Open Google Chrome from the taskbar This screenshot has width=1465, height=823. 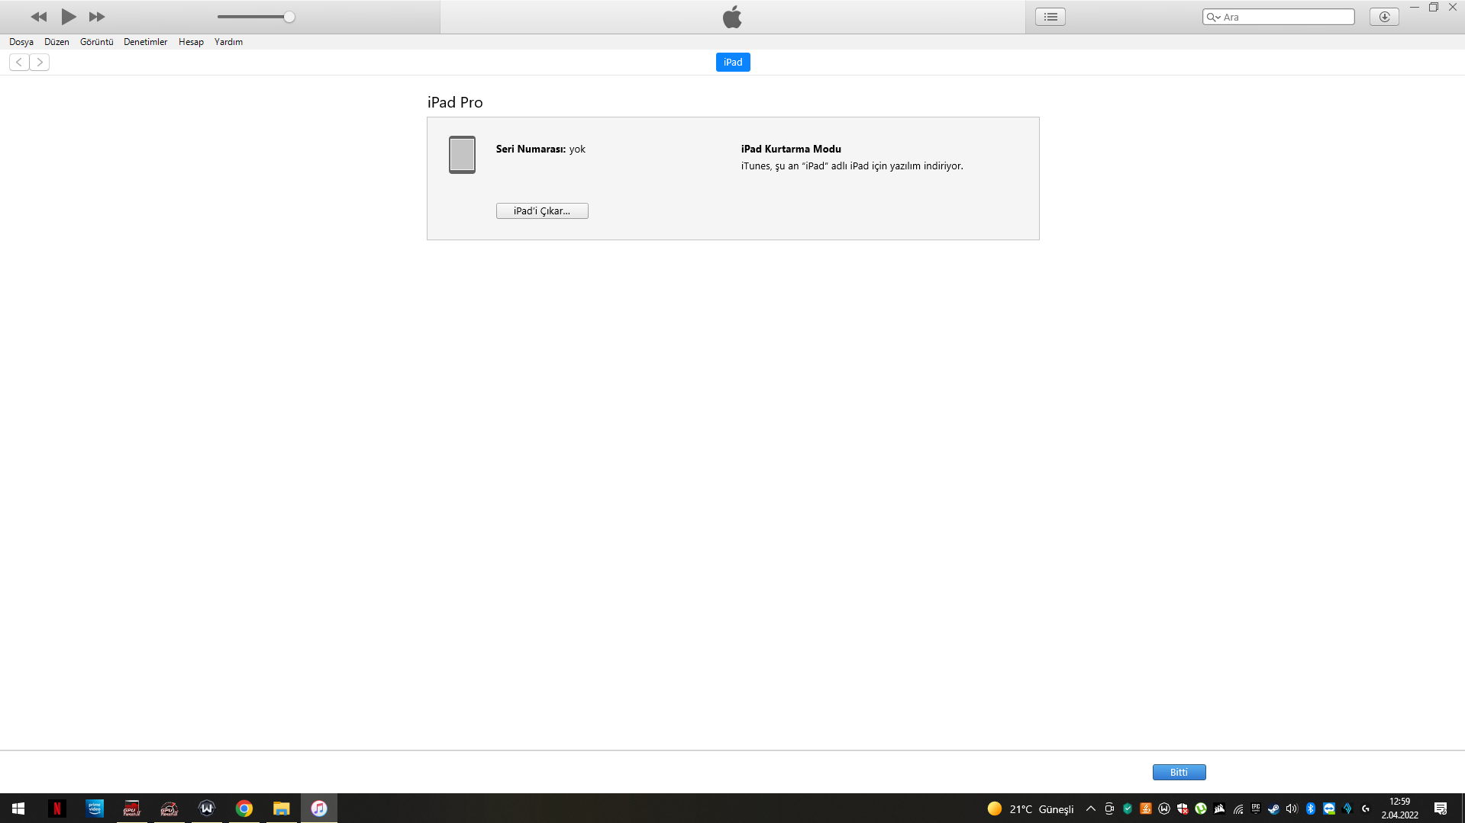pos(244,809)
